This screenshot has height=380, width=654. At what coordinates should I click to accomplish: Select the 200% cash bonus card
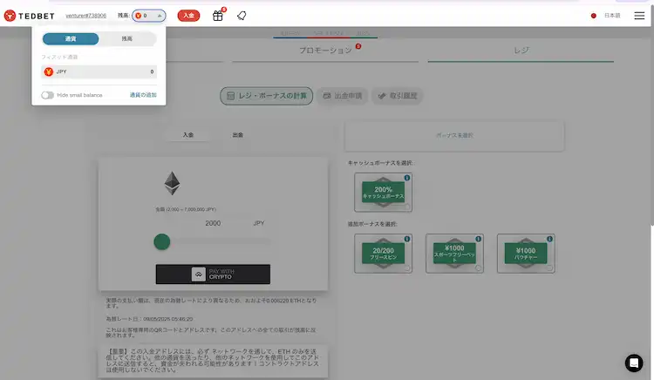point(383,193)
